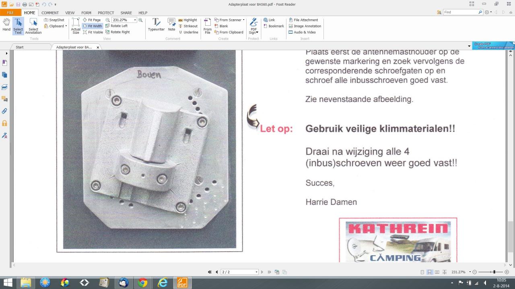The height and width of the screenshot is (289, 515).
Task: Choose the Strikeout tool
Action: [188, 26]
